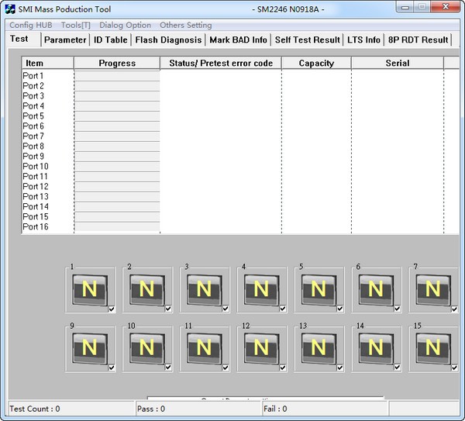This screenshot has height=421, width=465.
Task: Toggle the checkbox for port 4
Action: (284, 309)
